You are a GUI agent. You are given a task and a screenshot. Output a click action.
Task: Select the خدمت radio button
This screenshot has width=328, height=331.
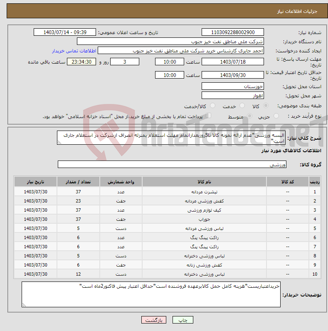[242, 106]
